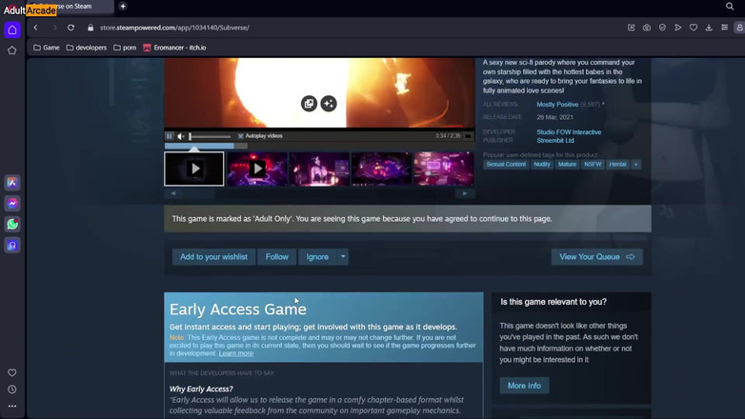The height and width of the screenshot is (419, 745).
Task: Open Messenger in the browser sidebar
Action: click(x=12, y=204)
